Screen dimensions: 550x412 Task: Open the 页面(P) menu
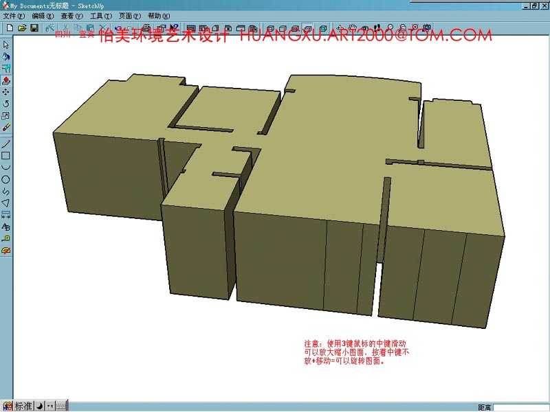[130, 16]
